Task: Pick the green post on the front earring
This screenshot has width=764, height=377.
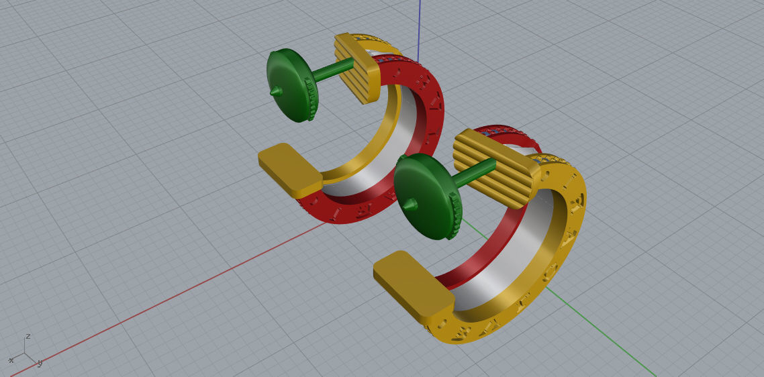Action: (473, 175)
